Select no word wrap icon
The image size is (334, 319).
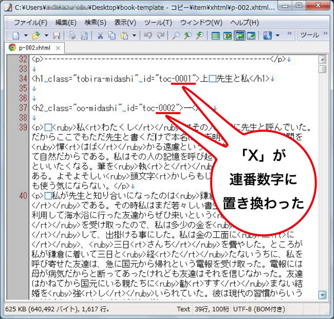pyautogui.click(x=216, y=35)
